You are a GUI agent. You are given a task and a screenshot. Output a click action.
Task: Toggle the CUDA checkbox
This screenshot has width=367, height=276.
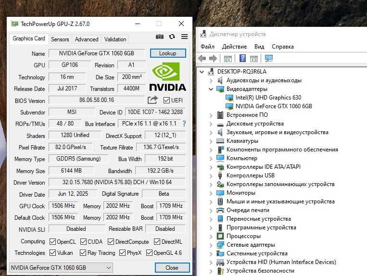click(x=83, y=241)
